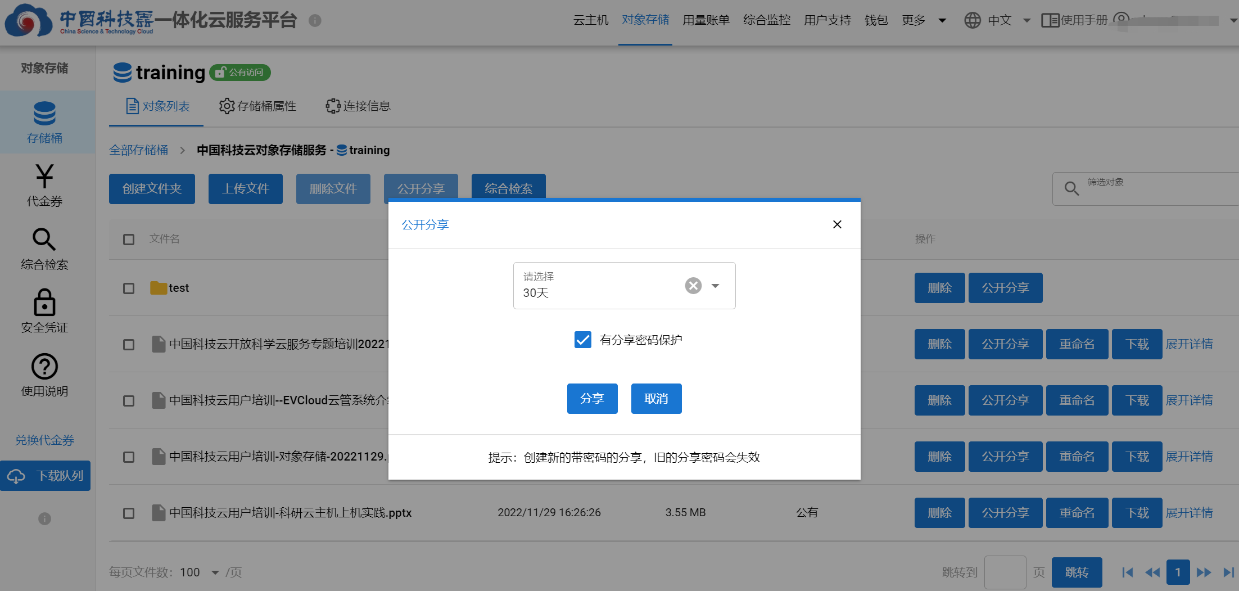Viewport: 1239px width, 591px height.
Task: Open 综合监控 in top navigation
Action: click(767, 20)
